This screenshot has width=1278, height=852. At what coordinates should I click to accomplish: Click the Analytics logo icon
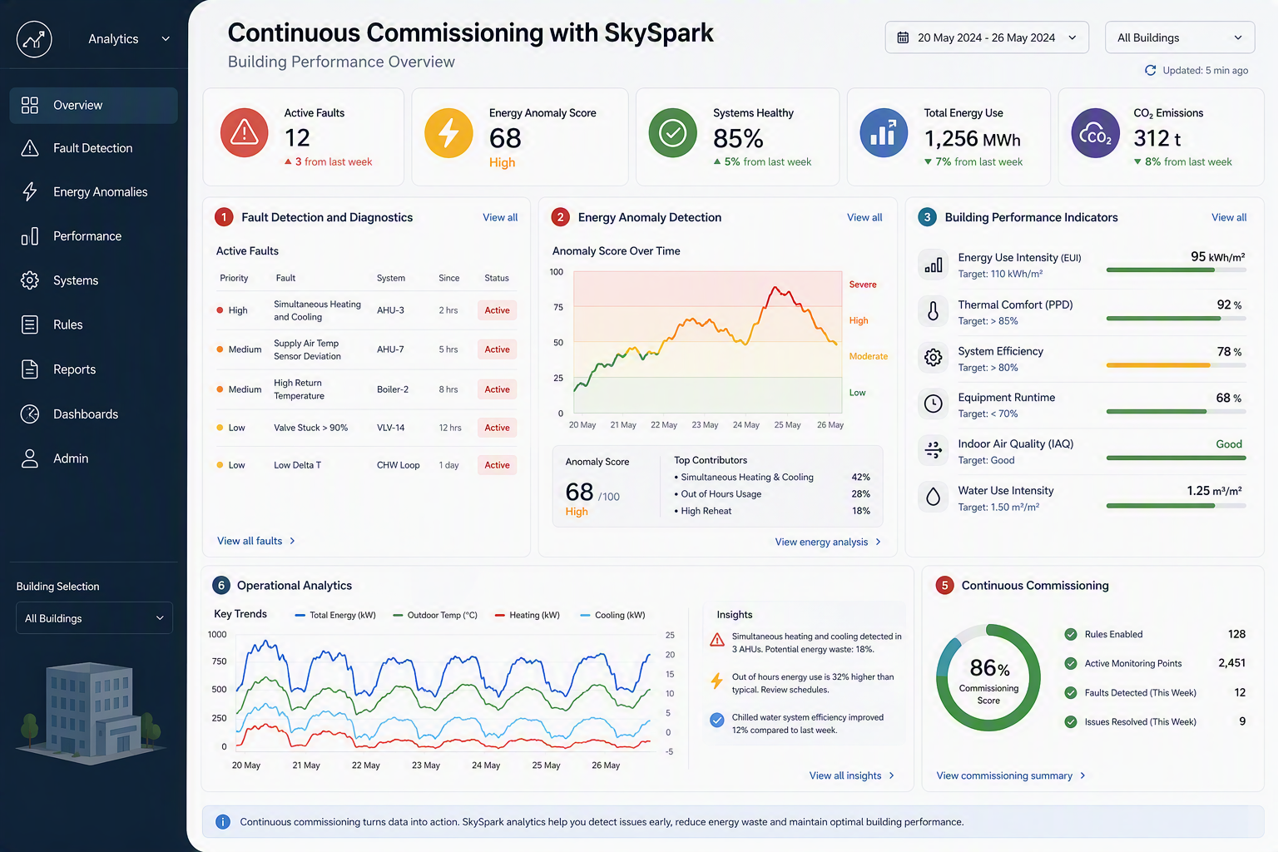[34, 39]
